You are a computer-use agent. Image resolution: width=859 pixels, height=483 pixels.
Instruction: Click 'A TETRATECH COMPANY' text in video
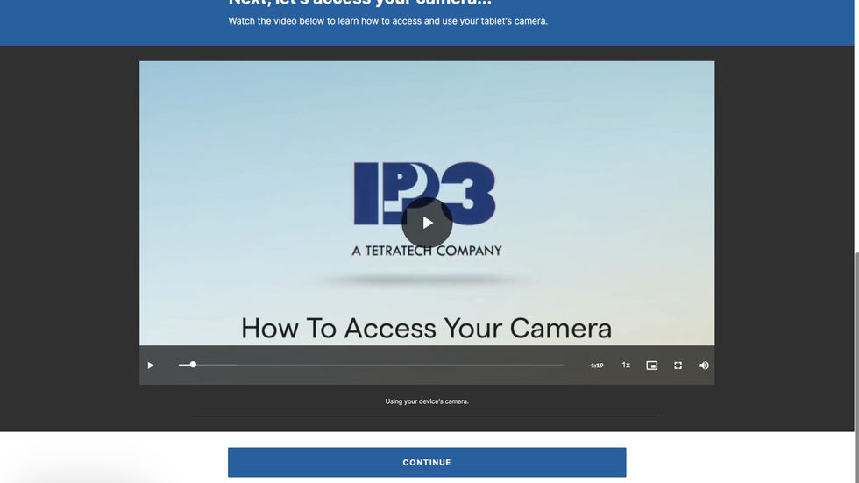point(427,251)
